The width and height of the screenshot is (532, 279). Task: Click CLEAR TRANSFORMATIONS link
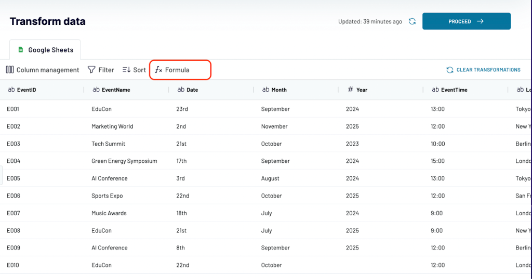click(488, 69)
